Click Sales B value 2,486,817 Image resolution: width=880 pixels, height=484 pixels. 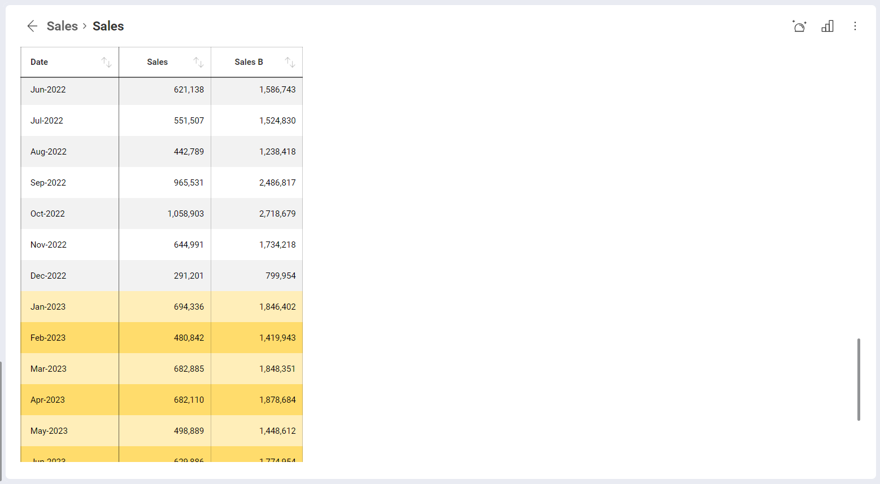[277, 183]
